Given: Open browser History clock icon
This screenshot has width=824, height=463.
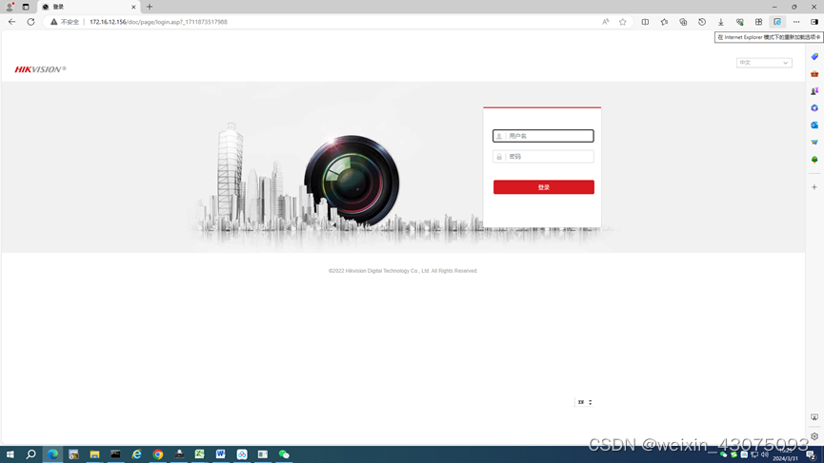Looking at the screenshot, I should tap(702, 22).
